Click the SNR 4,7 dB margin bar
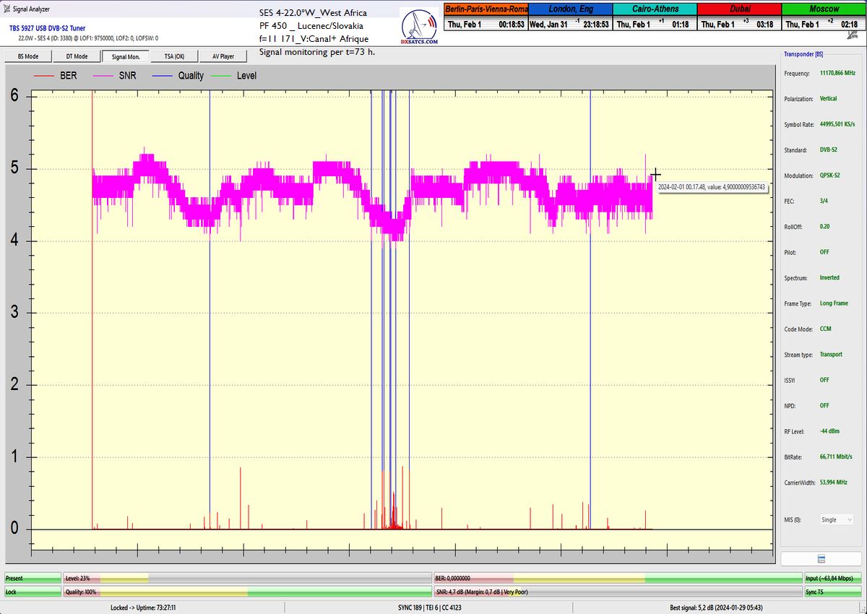This screenshot has width=867, height=614. (618, 592)
